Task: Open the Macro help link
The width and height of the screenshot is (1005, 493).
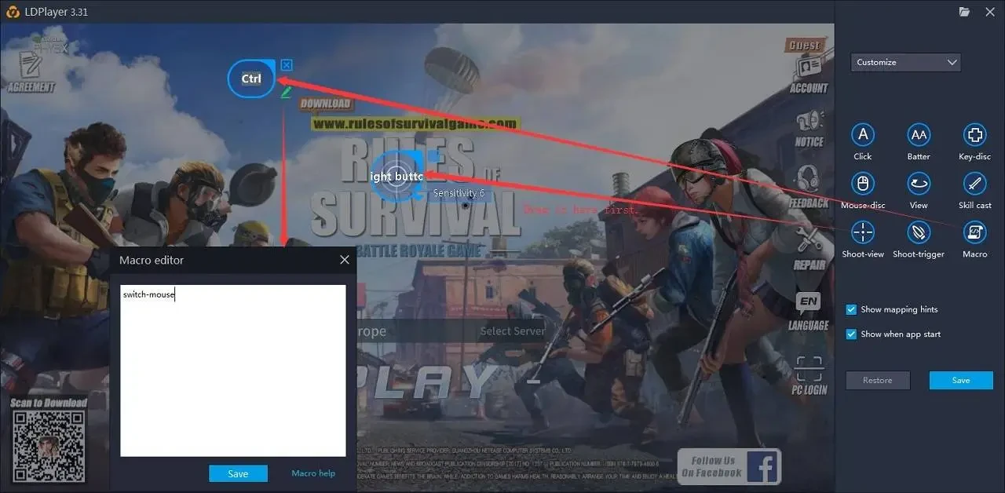Action: [313, 473]
